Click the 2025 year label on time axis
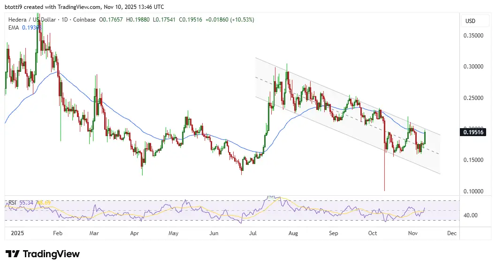 point(17,233)
